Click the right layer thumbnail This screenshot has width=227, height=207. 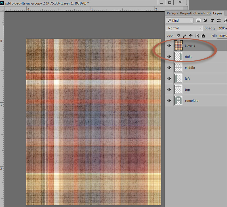coord(178,56)
